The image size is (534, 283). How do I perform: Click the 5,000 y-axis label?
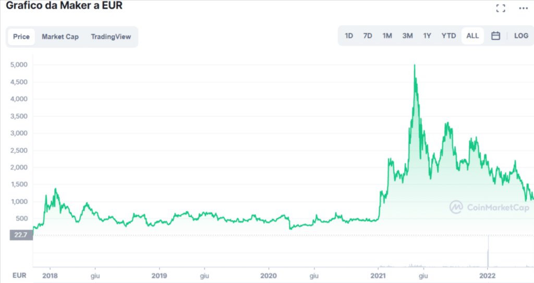pos(19,65)
